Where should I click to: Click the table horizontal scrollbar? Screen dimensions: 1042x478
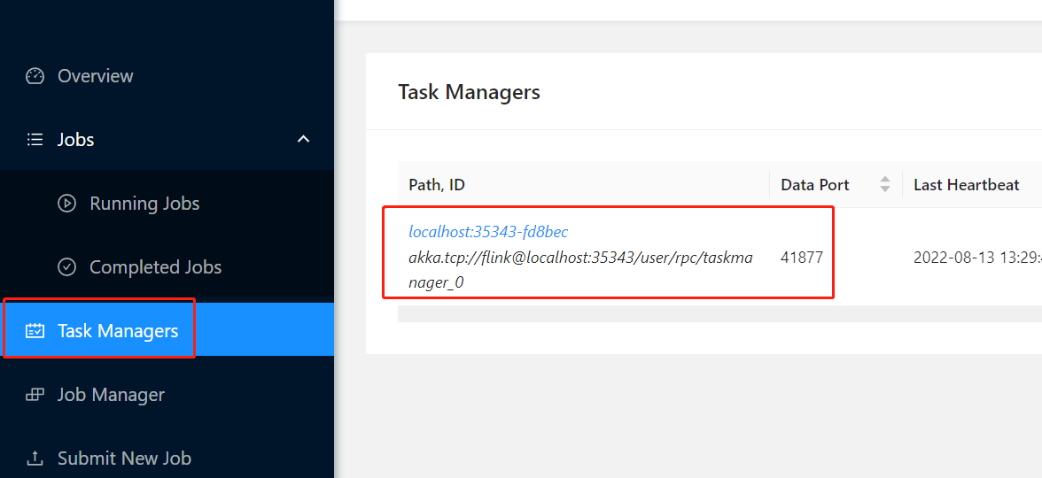[x=719, y=313]
